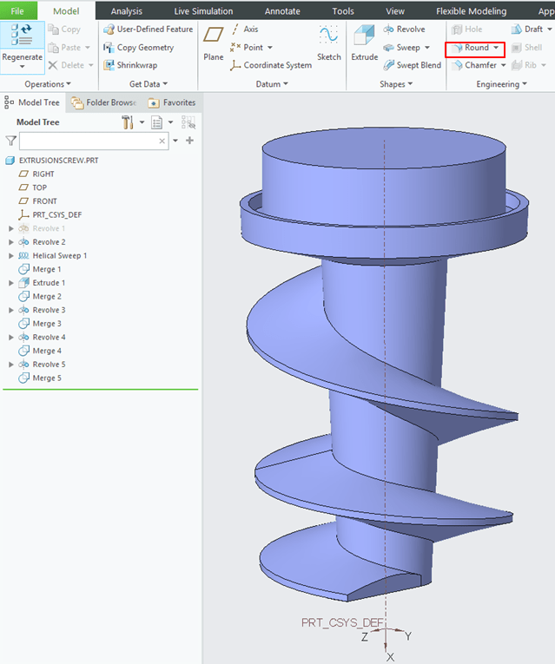Expand the Helical Sweep 1 tree node

tap(11, 256)
